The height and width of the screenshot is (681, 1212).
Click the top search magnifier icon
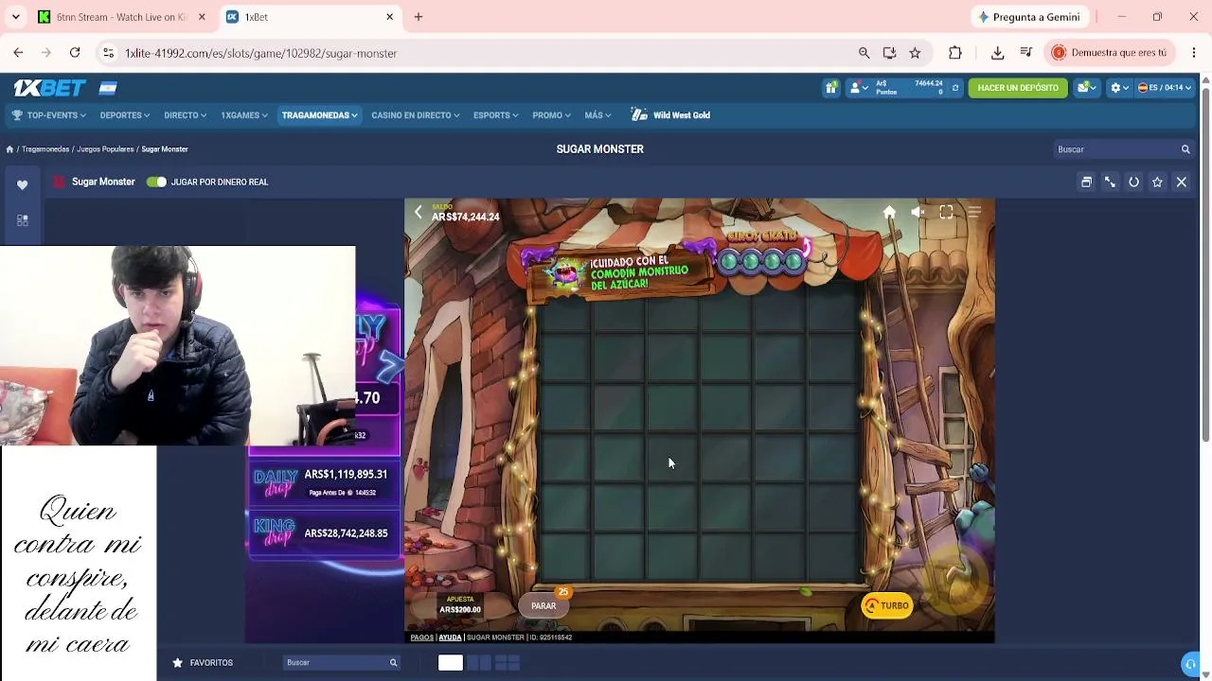[1185, 149]
